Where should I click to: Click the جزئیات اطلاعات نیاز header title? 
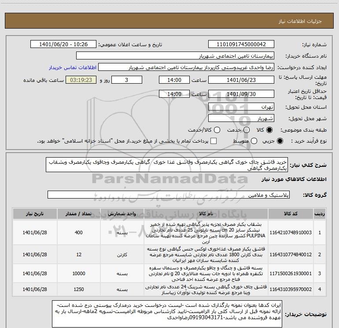point(300,21)
